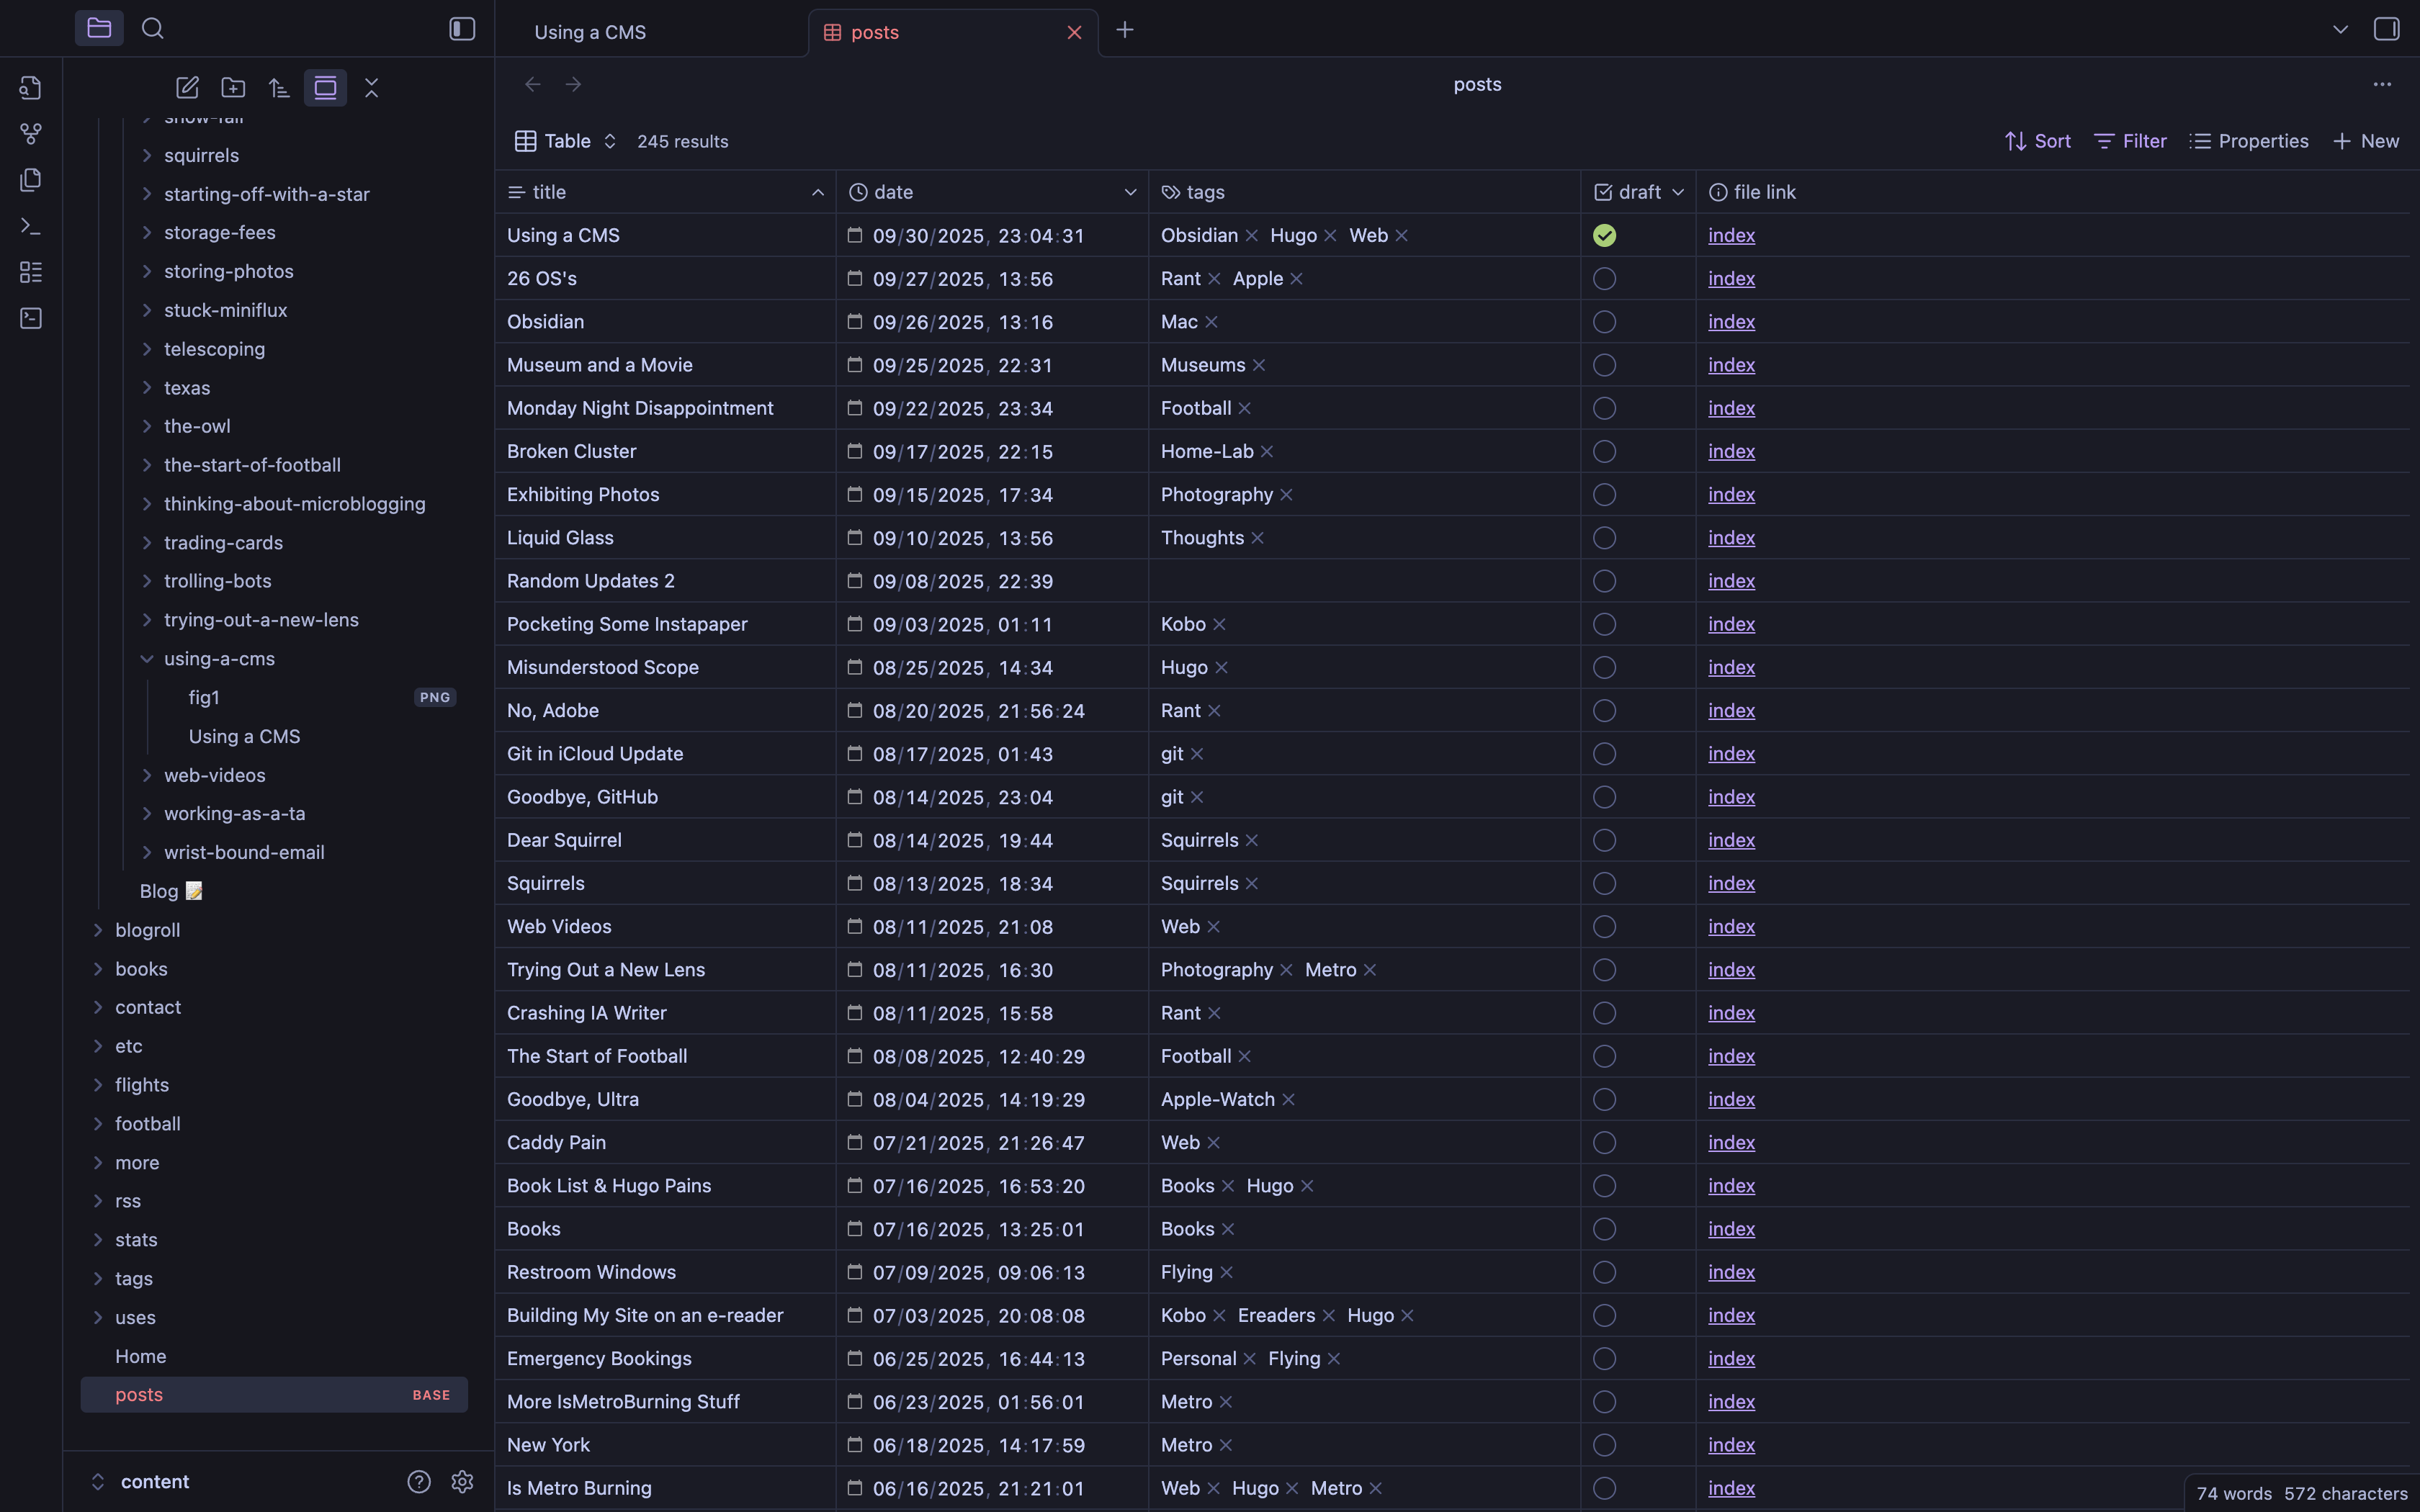Check draft for 26 OS's row

tap(1604, 279)
